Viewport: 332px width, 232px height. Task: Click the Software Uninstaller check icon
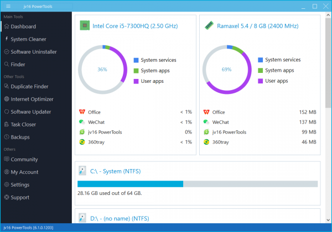tap(7, 51)
